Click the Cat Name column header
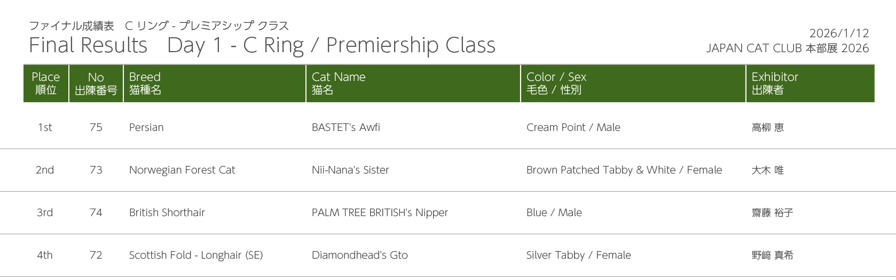Image resolution: width=896 pixels, height=280 pixels. click(x=339, y=83)
